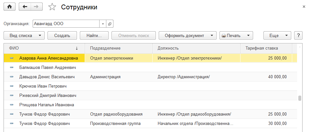Expand the Организация dropdown arrow

pos(103,24)
